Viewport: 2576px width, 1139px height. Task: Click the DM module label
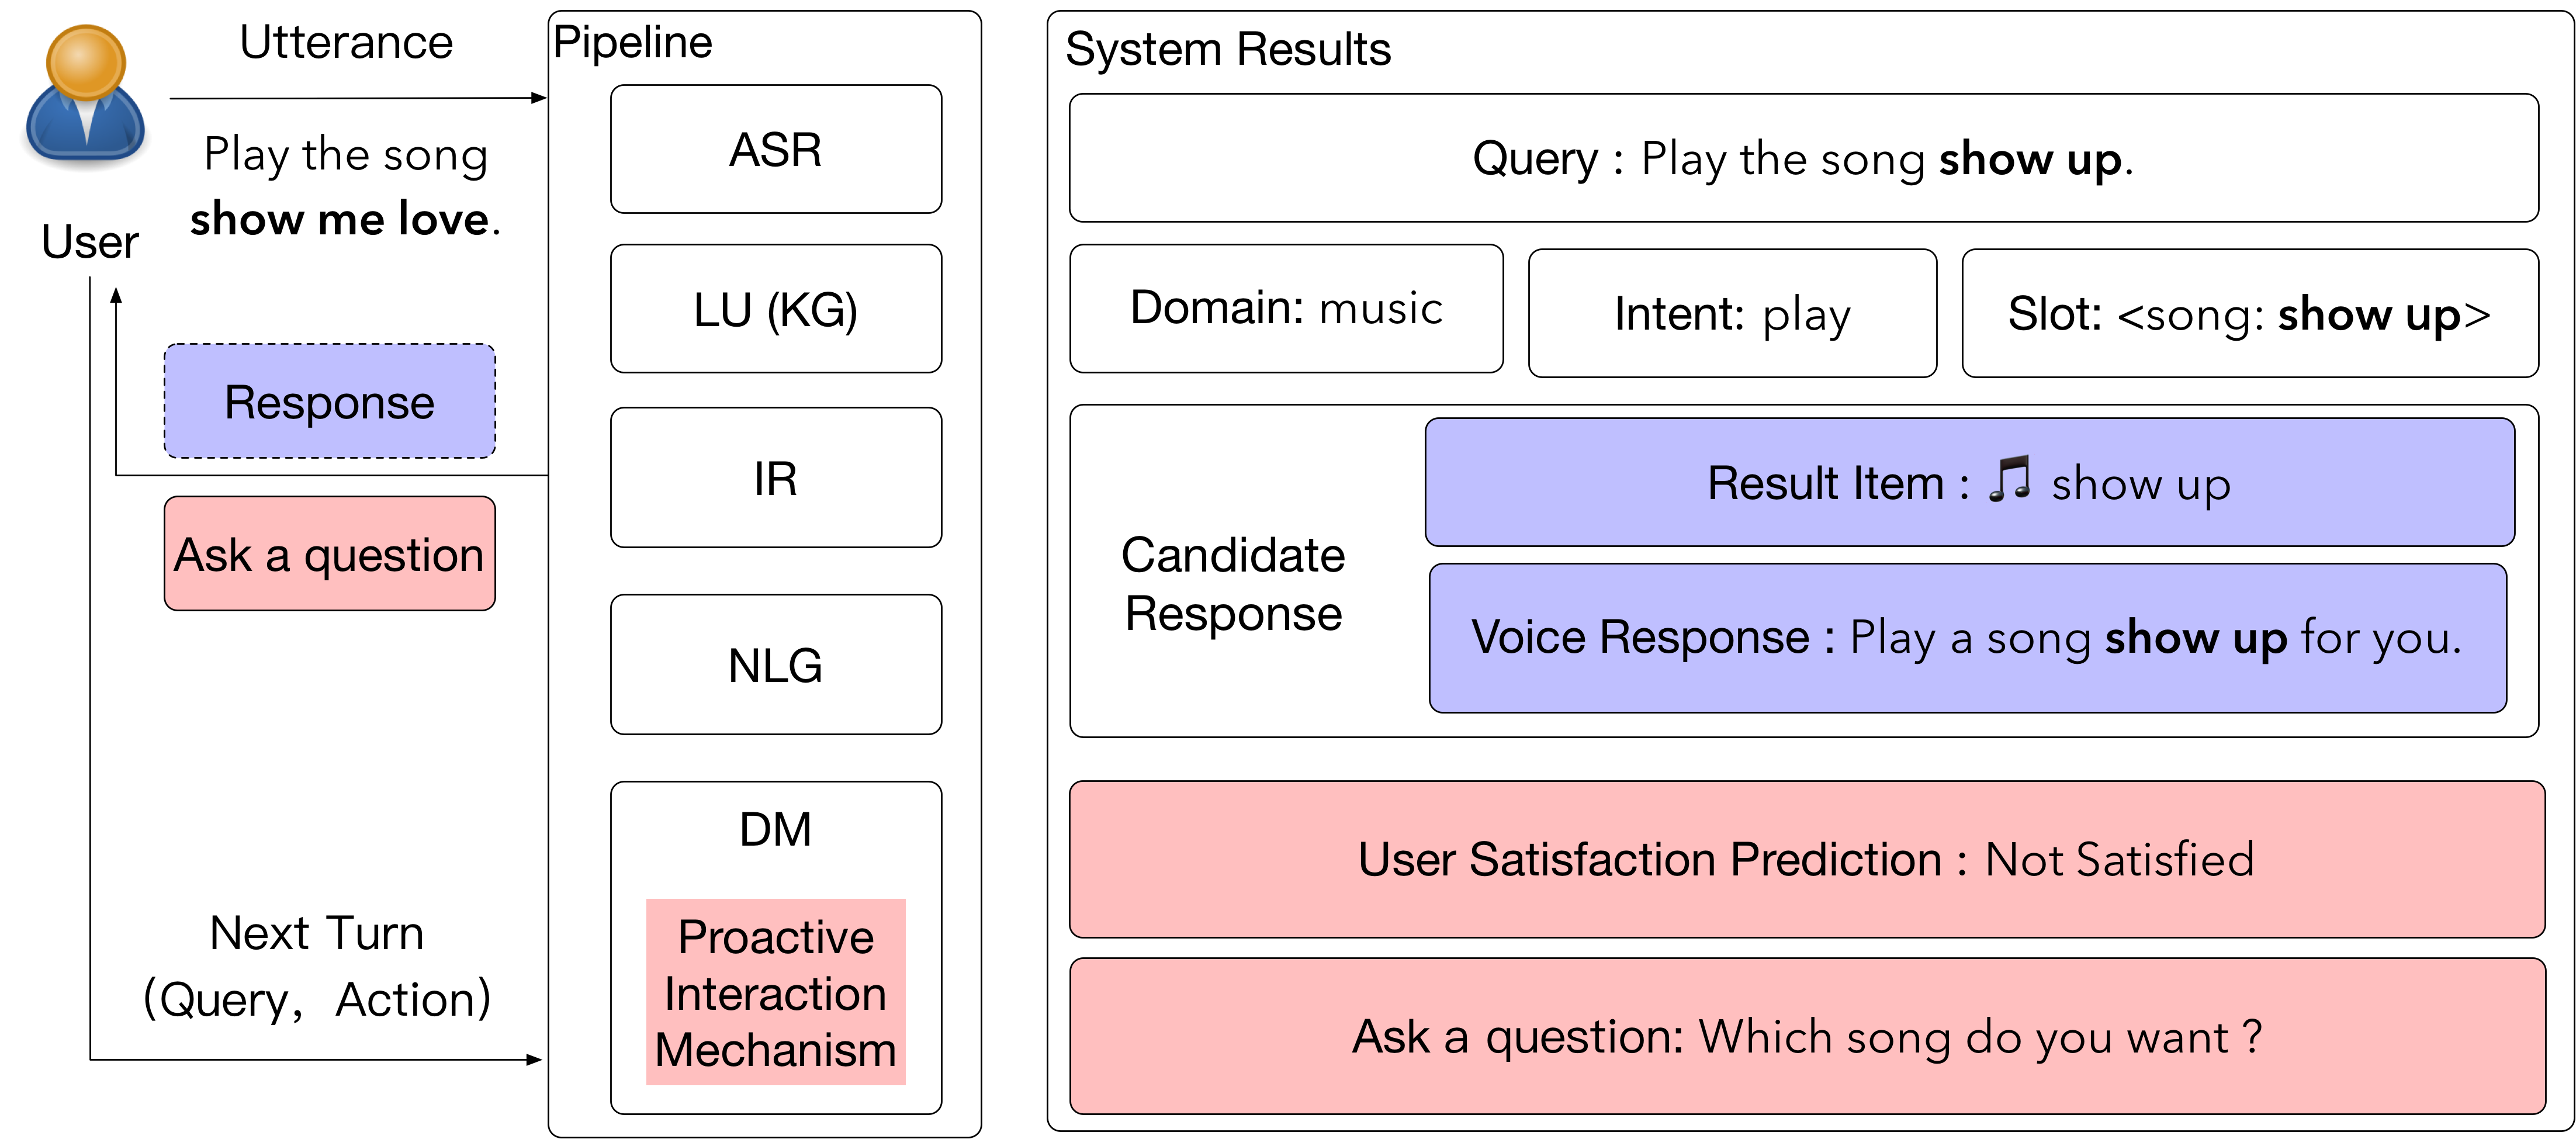point(776,829)
